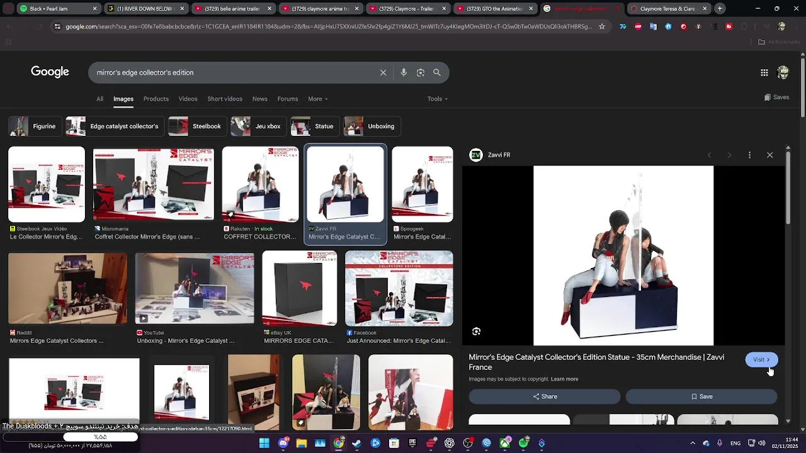The width and height of the screenshot is (806, 453).
Task: Open the Learn more copyright link
Action: [x=564, y=379]
